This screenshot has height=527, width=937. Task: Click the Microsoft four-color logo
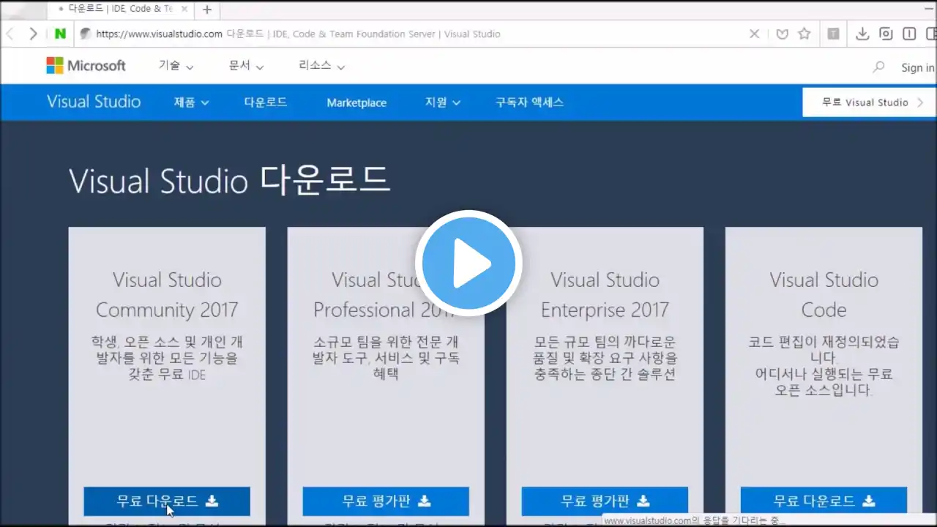55,66
